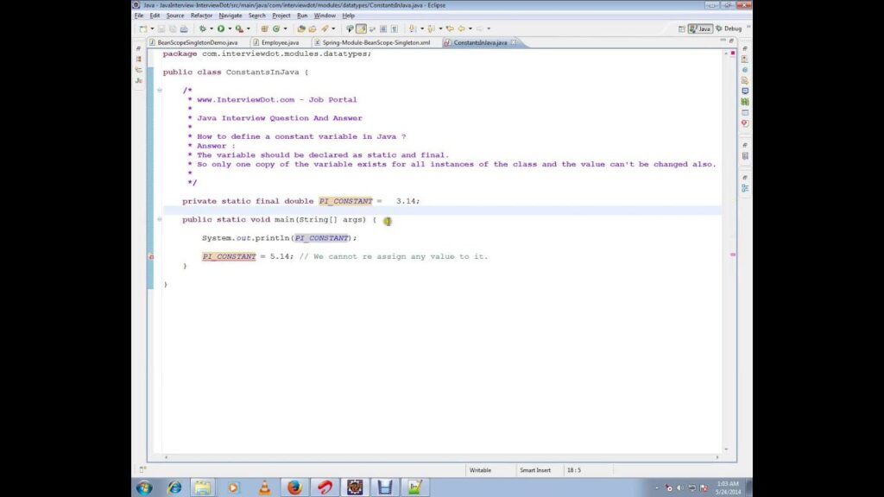Open the Search toolbar dropdown arrow
Viewport: 884px width, 497px height.
(333, 28)
